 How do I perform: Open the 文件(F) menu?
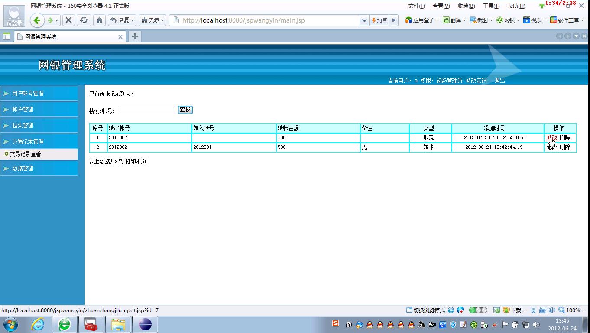(416, 6)
